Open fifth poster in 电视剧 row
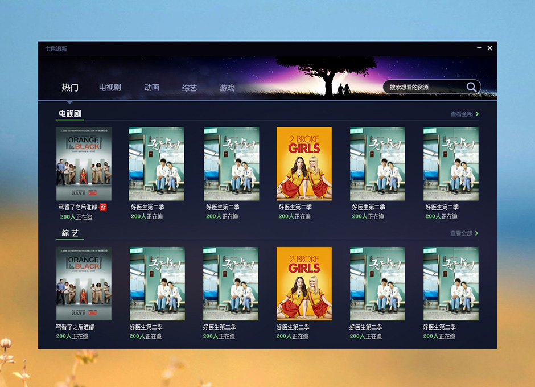Viewport: 535px width, 387px height. (377, 164)
